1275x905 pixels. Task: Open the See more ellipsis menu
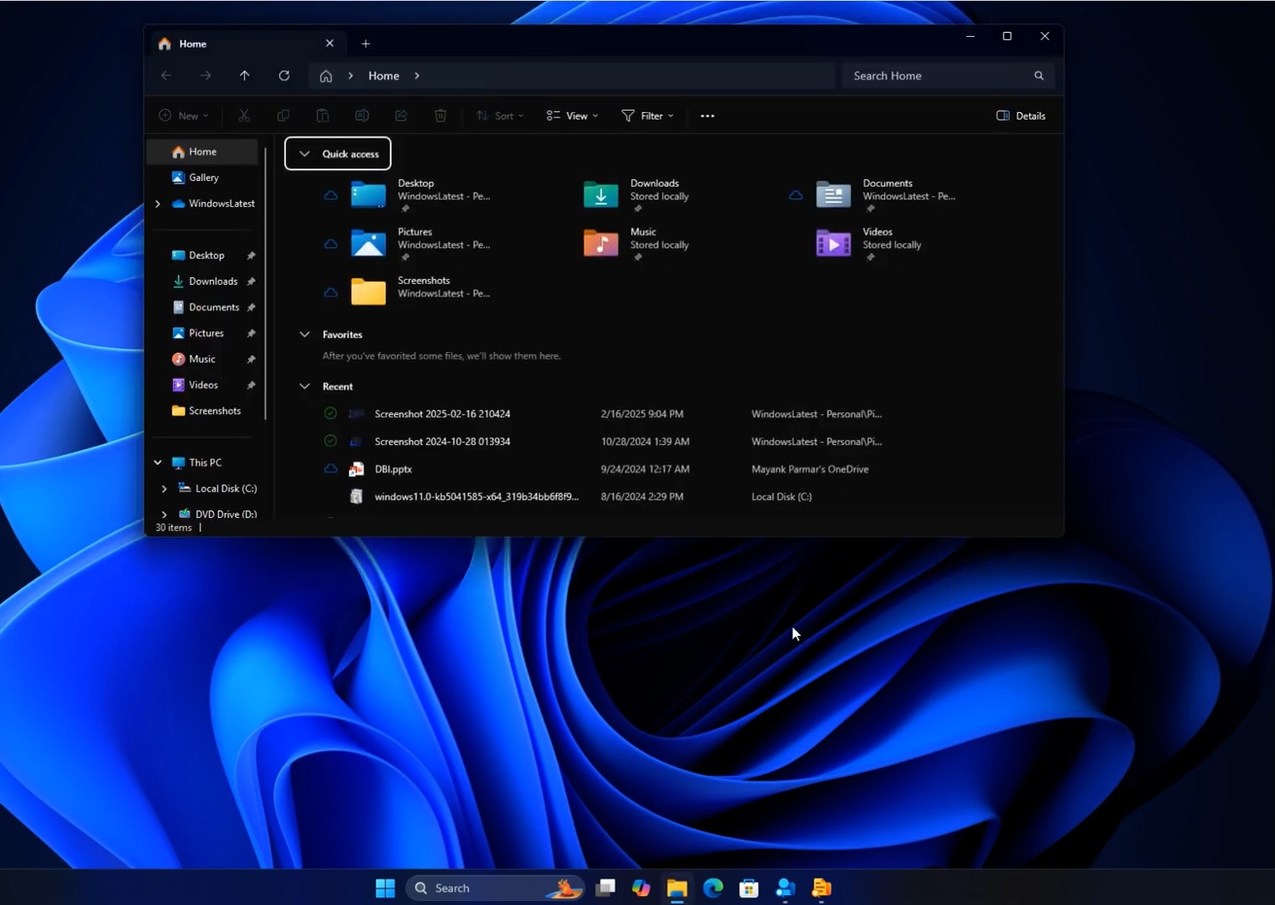pos(707,116)
